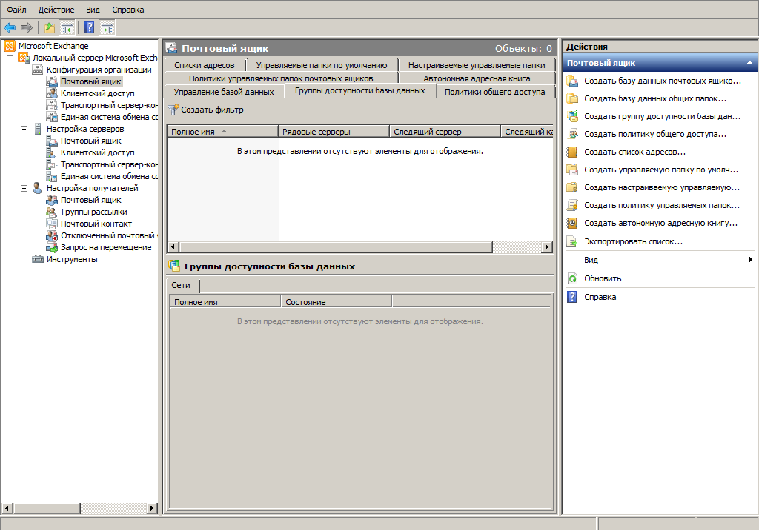The width and height of the screenshot is (759, 530).
Task: Click the up-one-level folder toolbar icon
Action: [x=50, y=27]
